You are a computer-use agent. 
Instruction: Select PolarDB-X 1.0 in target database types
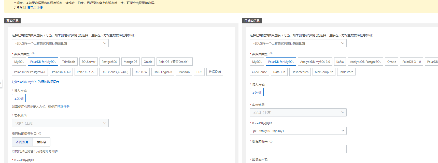pyautogui.click(x=412, y=62)
